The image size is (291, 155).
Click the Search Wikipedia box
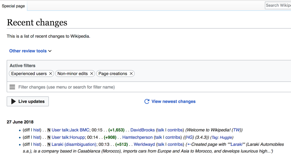(x=278, y=5)
